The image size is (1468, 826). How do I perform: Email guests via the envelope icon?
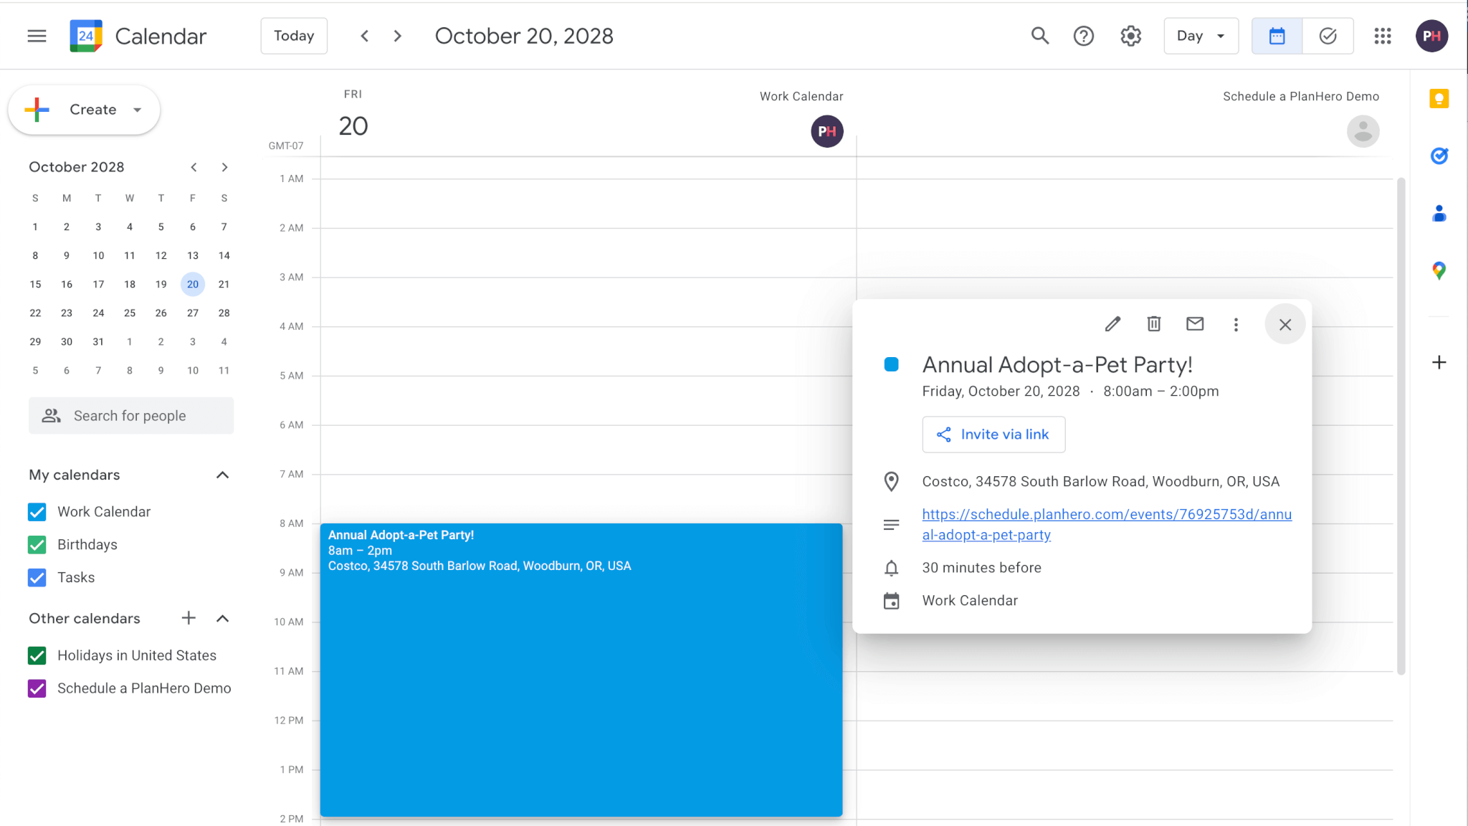coord(1194,324)
